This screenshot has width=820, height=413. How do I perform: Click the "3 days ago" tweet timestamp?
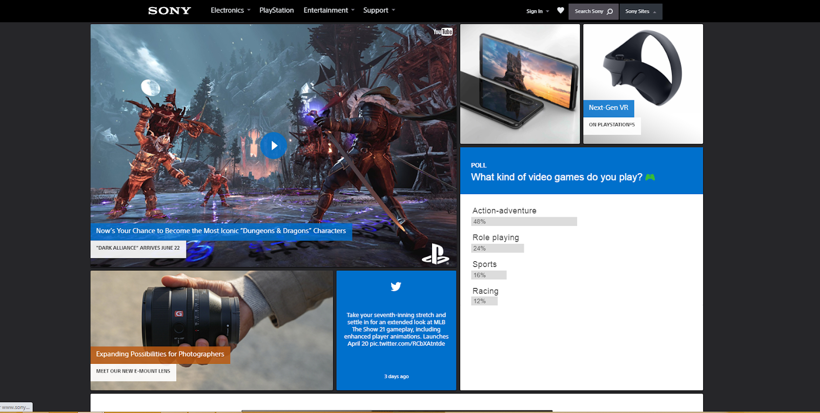tap(397, 377)
